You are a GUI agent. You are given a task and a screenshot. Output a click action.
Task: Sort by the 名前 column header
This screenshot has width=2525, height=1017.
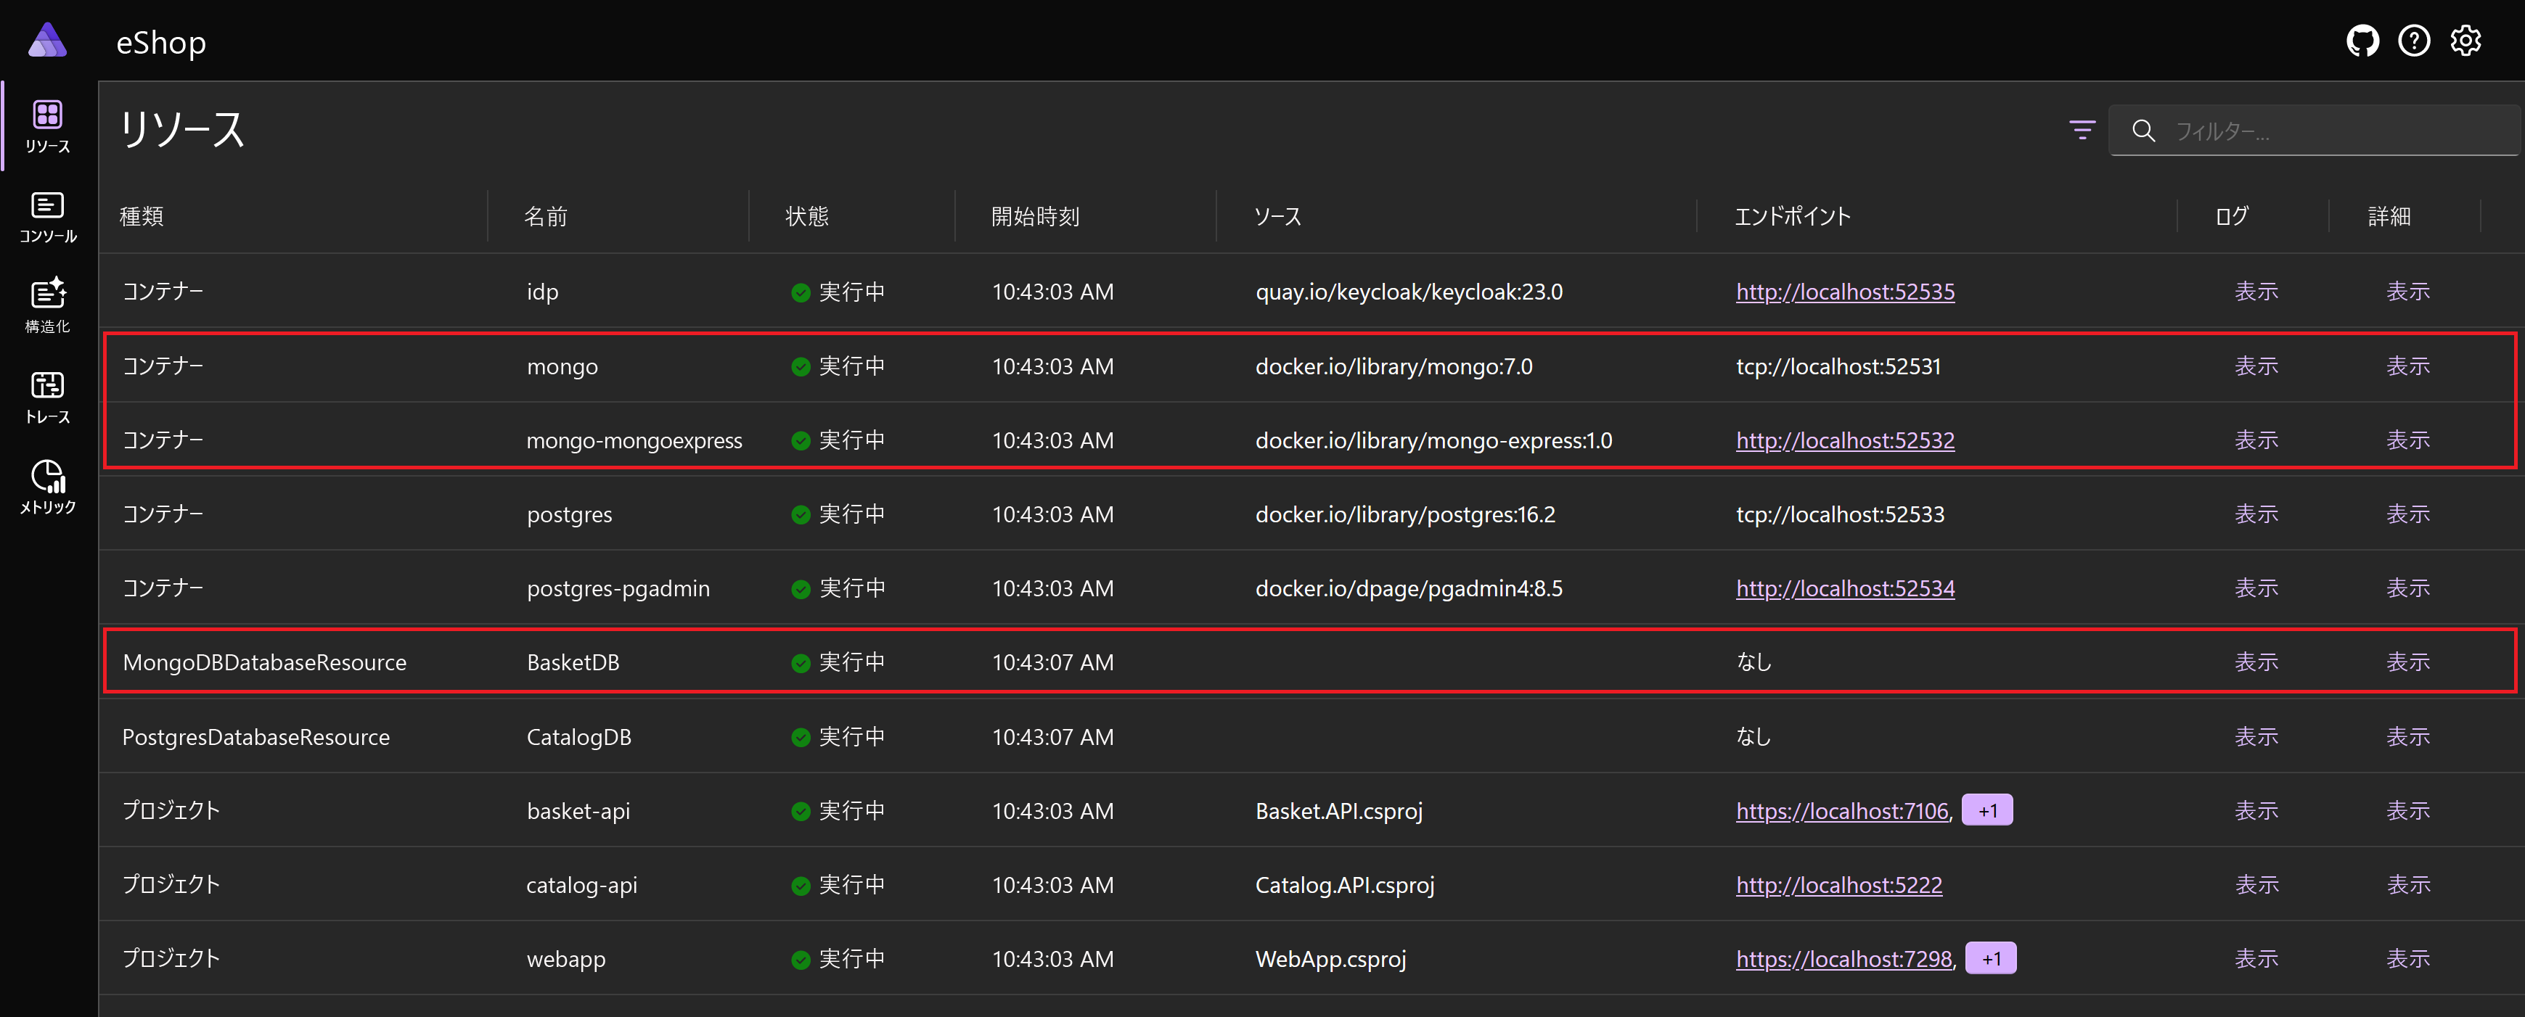pyautogui.click(x=546, y=216)
